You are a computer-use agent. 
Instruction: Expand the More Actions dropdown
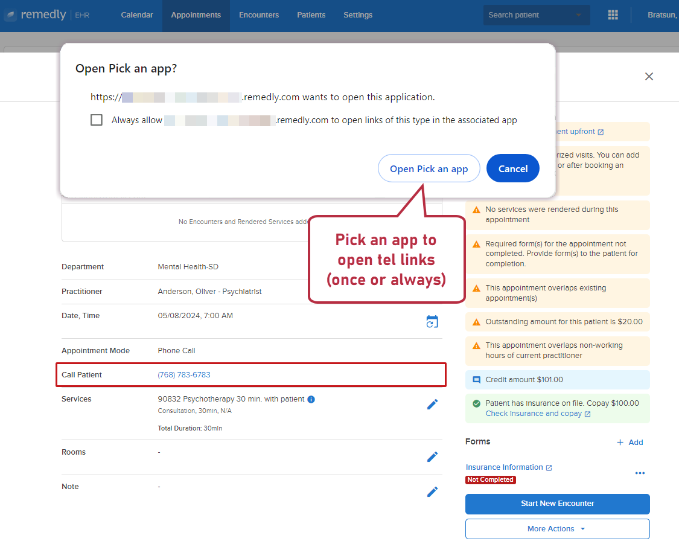pyautogui.click(x=557, y=529)
